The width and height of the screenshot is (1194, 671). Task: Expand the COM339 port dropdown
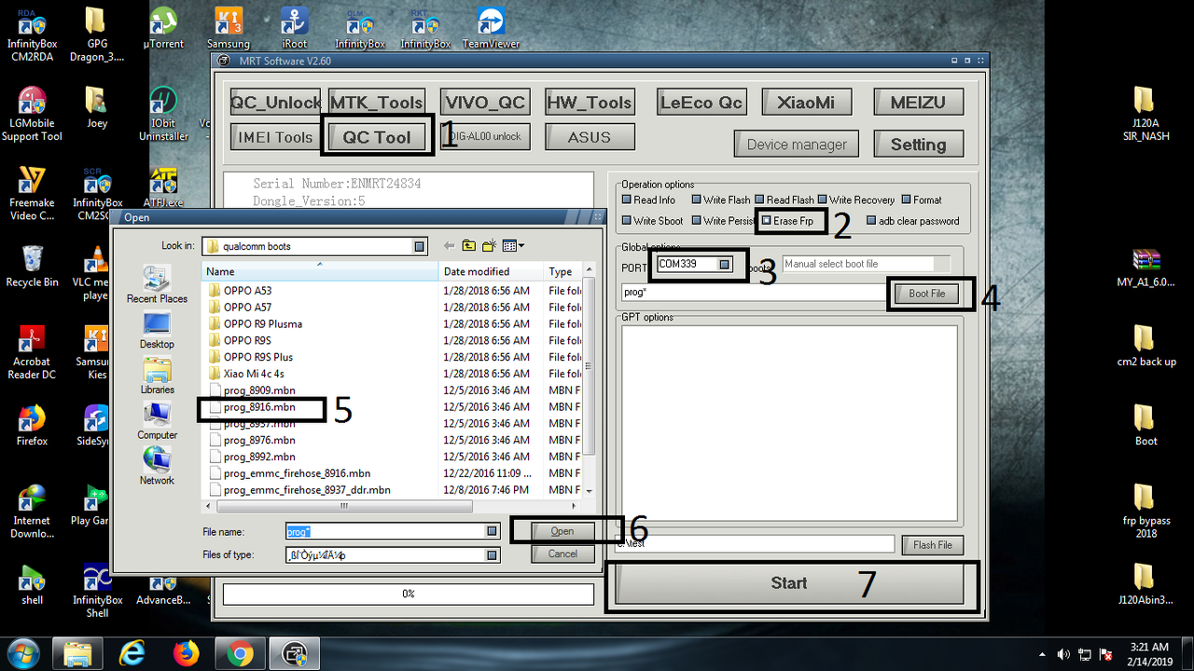pos(725,264)
